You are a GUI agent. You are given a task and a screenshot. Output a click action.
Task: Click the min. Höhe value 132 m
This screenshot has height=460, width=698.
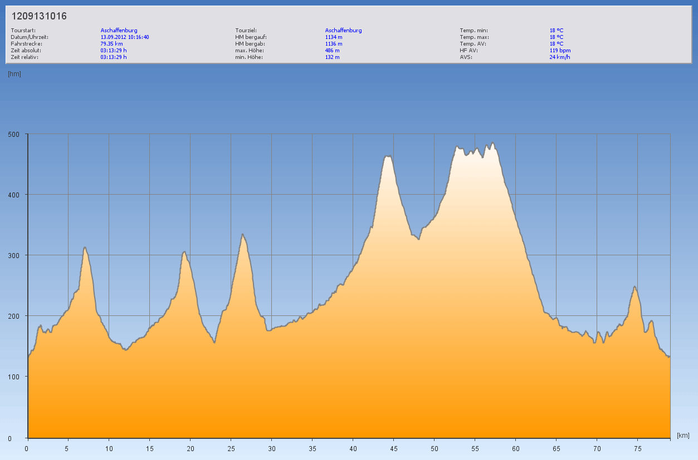click(x=332, y=57)
